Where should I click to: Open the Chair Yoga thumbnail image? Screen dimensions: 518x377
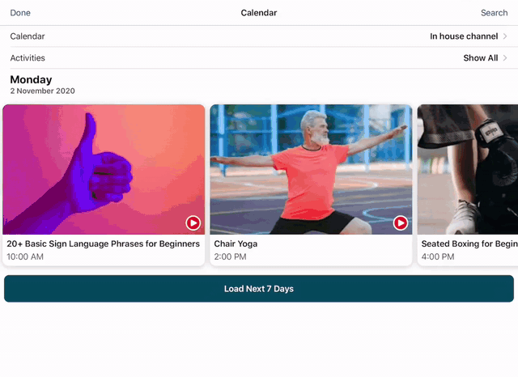click(x=311, y=169)
